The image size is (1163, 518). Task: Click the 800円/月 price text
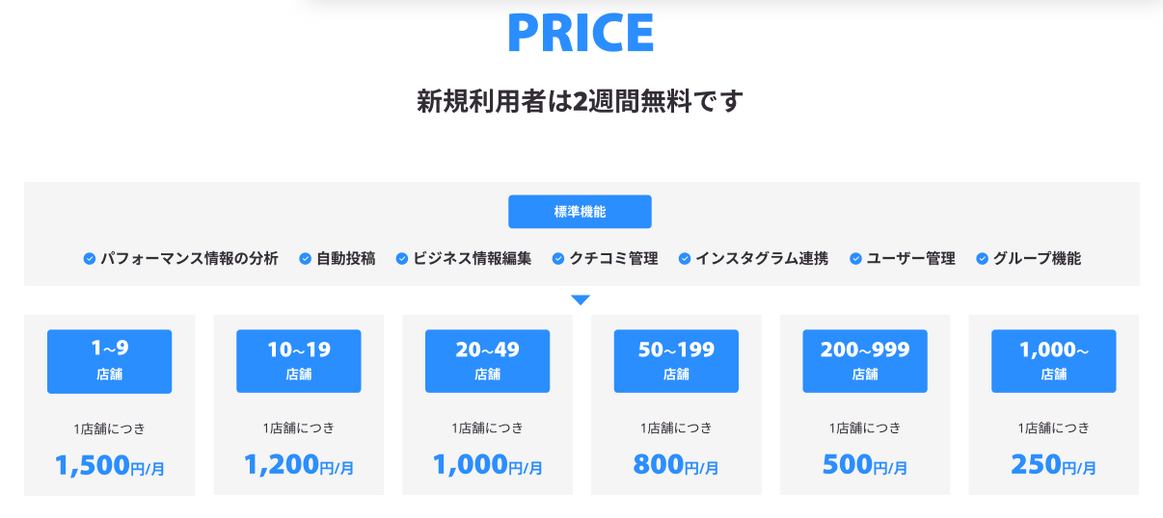pyautogui.click(x=676, y=466)
